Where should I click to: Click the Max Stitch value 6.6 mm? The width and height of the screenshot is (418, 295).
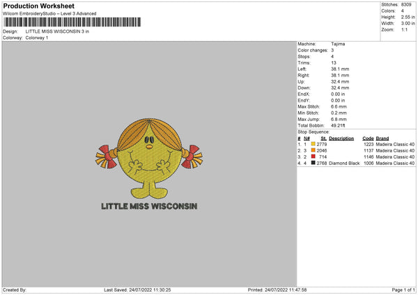click(x=339, y=106)
